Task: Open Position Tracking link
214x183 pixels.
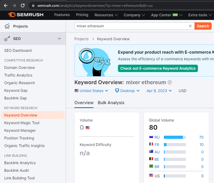Action: [x=19, y=138]
